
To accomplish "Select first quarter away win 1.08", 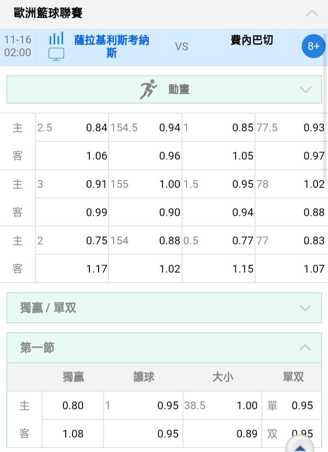I will [x=73, y=434].
